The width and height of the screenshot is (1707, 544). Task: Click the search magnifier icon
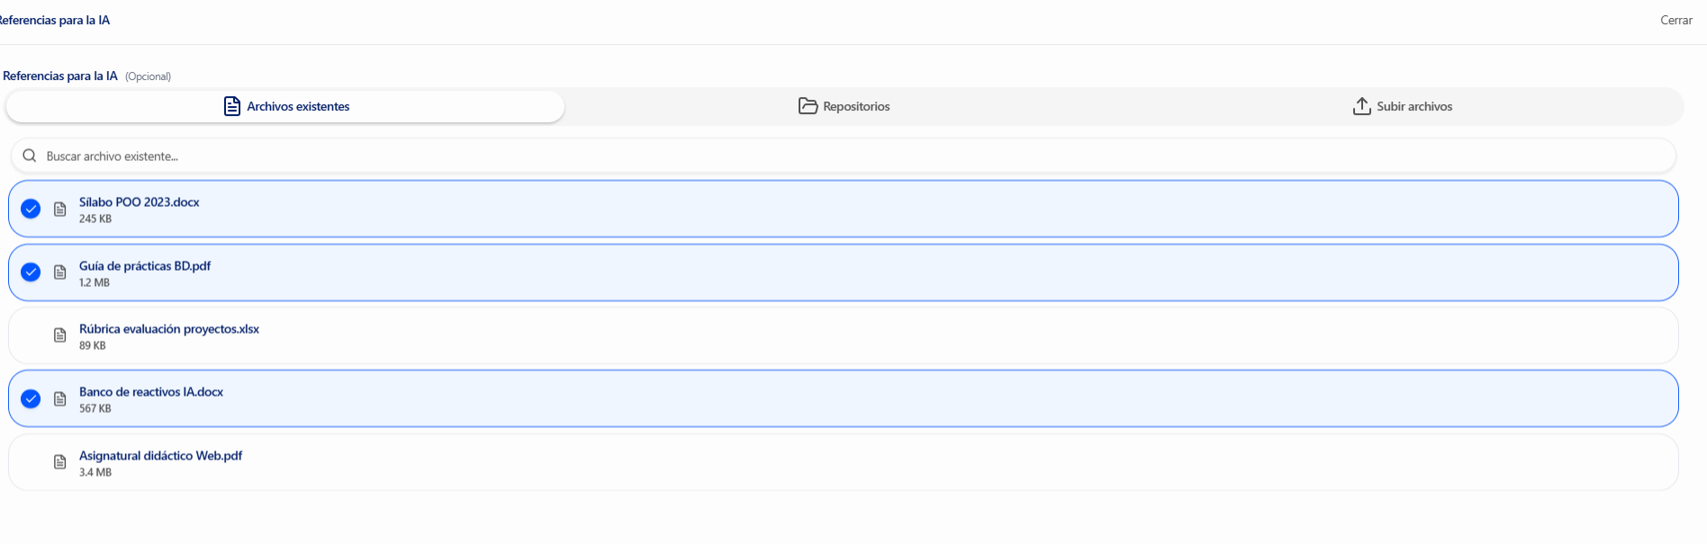tap(30, 156)
